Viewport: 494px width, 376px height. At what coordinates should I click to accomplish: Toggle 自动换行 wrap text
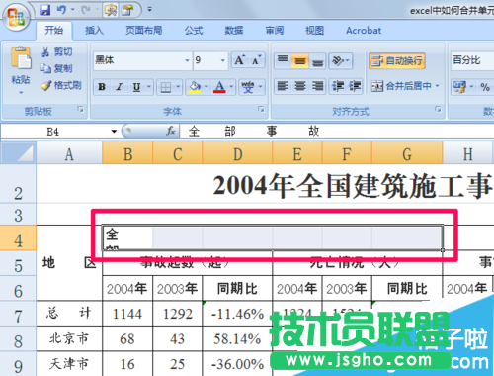tap(397, 60)
